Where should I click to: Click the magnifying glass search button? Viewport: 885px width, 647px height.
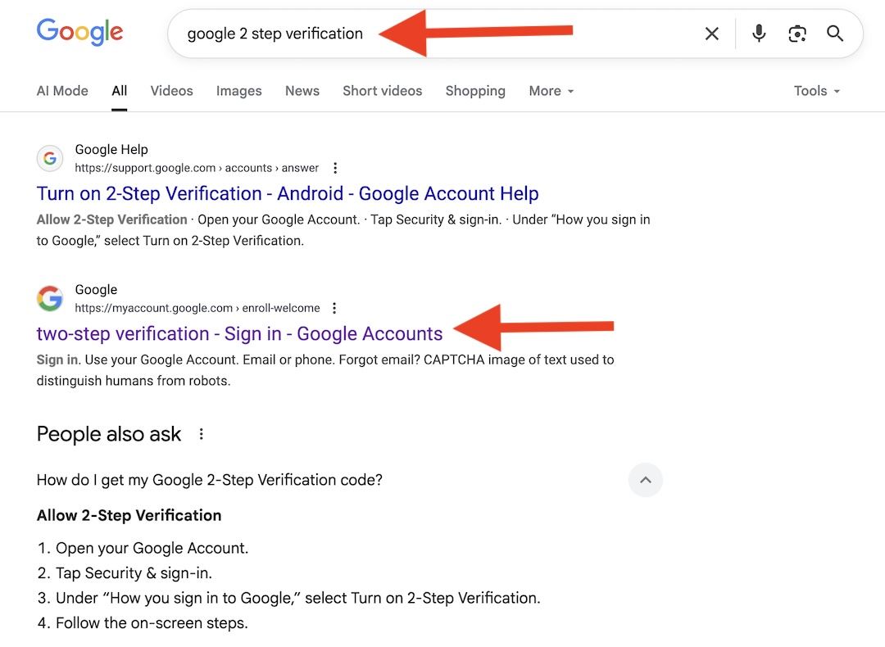pos(835,34)
